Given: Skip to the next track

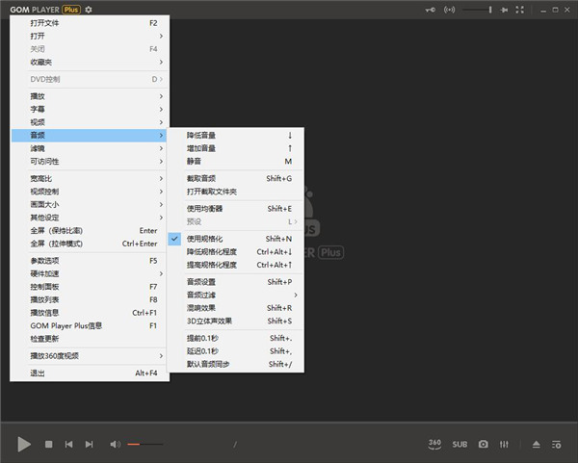Looking at the screenshot, I should (x=90, y=444).
